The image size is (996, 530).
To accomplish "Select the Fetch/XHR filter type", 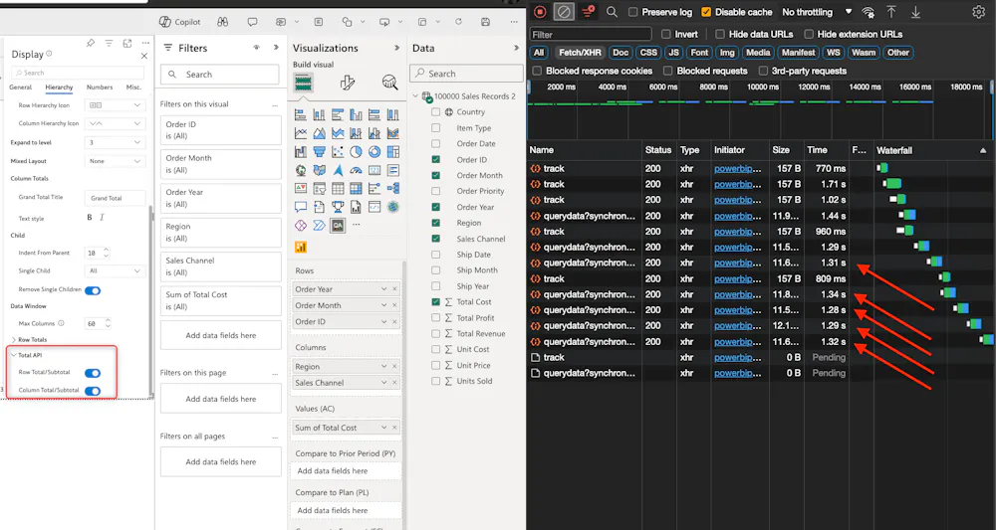I will 578,53.
